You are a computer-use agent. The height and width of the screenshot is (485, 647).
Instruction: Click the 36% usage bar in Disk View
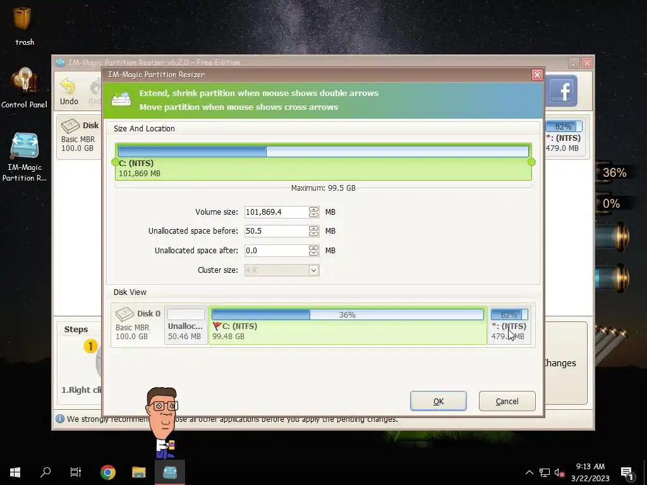[348, 314]
